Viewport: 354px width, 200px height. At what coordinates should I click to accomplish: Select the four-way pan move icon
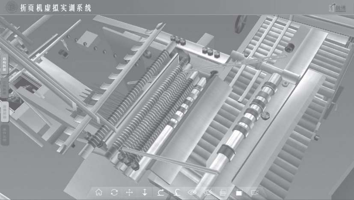click(x=129, y=193)
